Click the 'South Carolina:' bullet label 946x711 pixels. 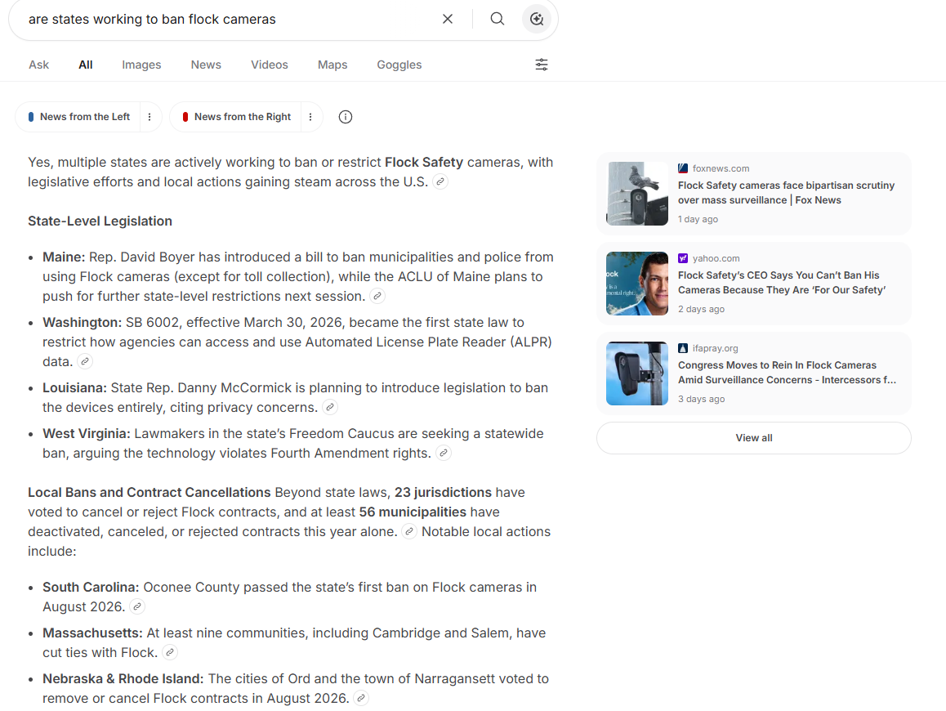click(x=91, y=588)
